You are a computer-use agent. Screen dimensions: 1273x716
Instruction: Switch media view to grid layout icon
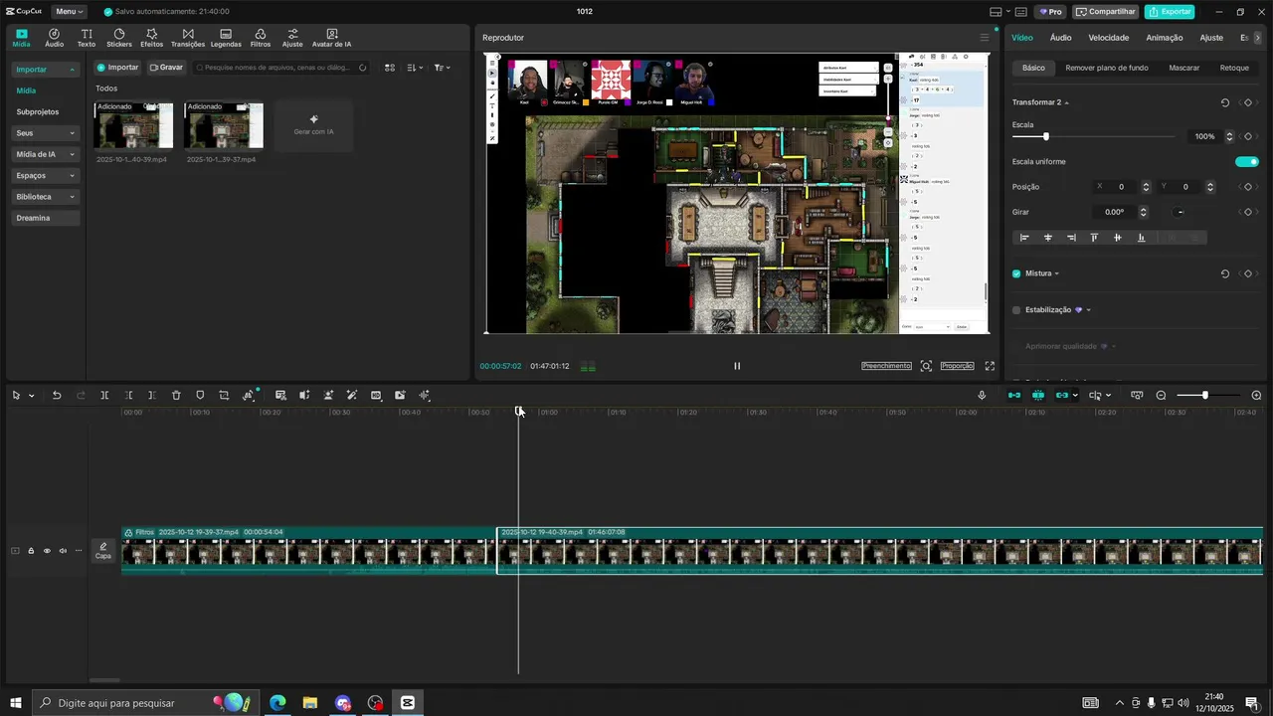(x=390, y=68)
